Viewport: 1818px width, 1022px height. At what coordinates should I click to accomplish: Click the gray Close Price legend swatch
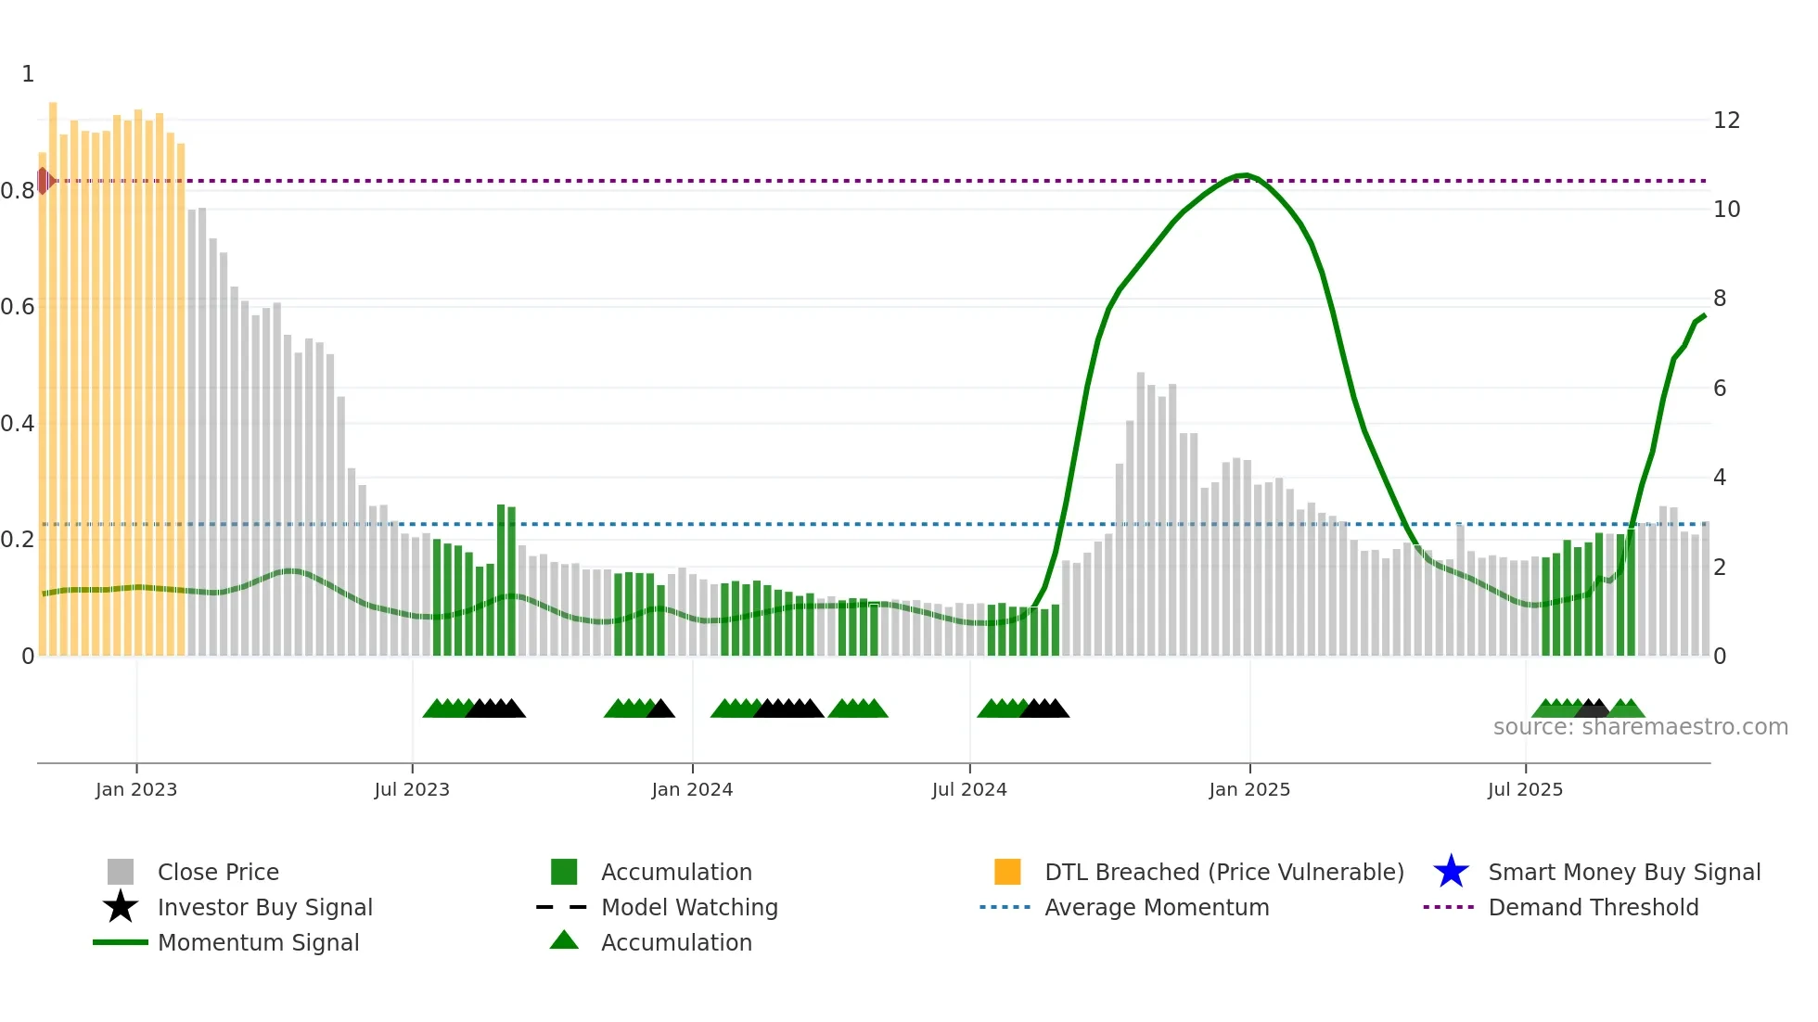tap(121, 872)
